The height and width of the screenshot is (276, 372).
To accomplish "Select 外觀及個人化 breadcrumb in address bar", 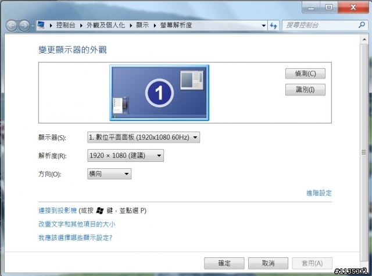I will click(106, 25).
